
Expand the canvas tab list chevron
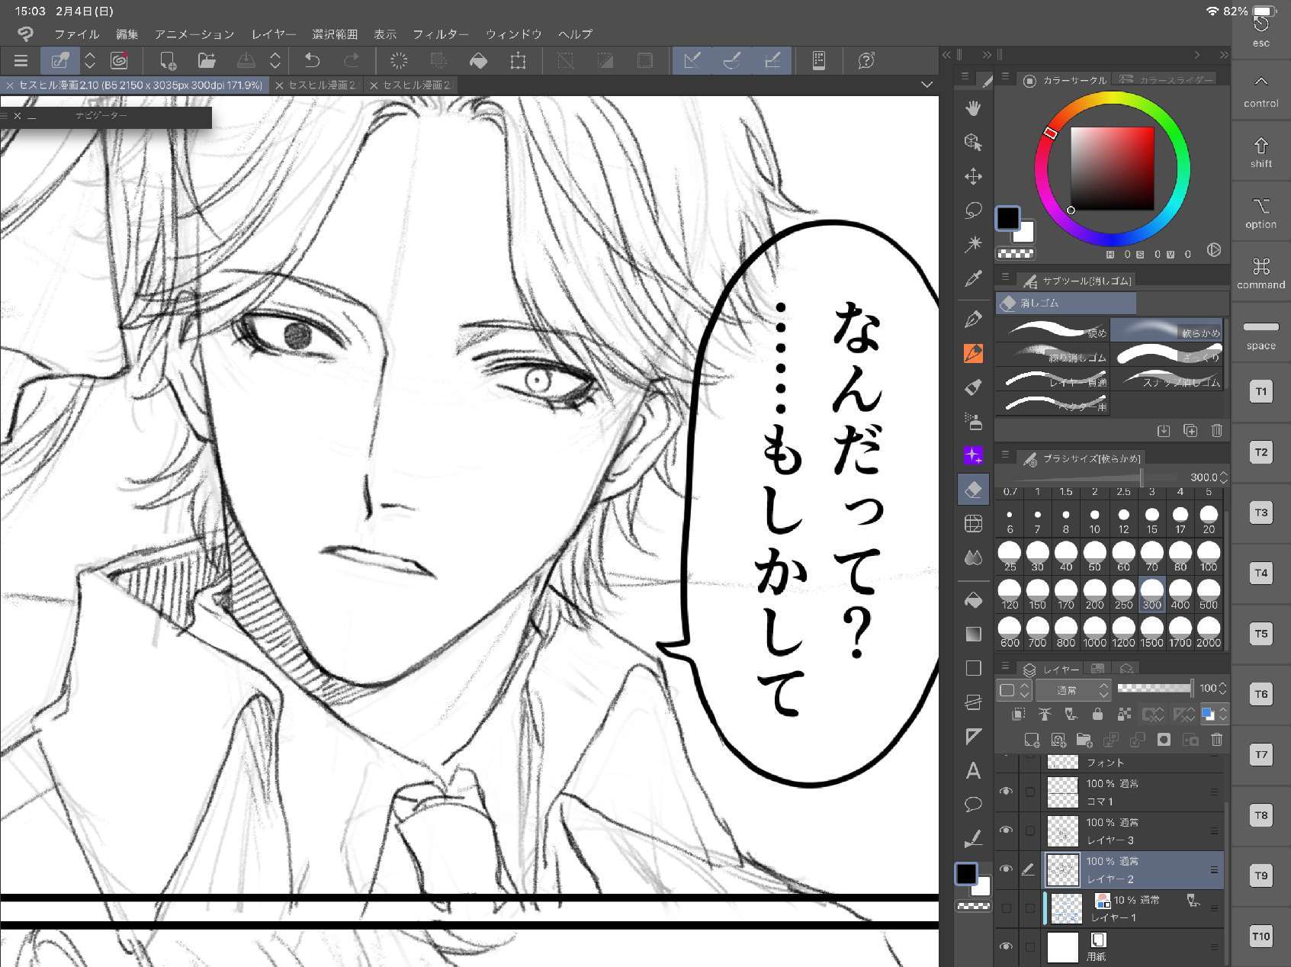point(927,85)
